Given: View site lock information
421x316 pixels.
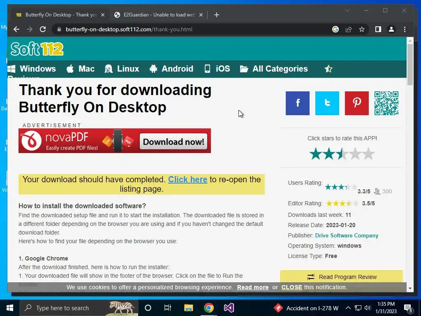Looking at the screenshot, I should tap(59, 29).
